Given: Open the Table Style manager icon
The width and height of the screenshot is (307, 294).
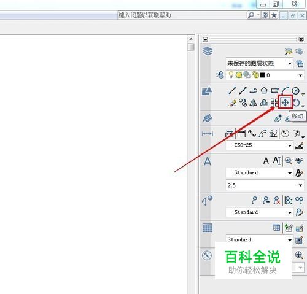Looking at the screenshot, I should pyautogui.click(x=299, y=239).
